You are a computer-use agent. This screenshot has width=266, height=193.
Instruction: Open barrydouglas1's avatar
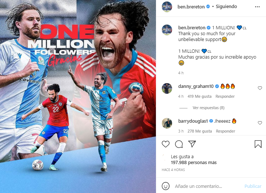click(x=167, y=123)
